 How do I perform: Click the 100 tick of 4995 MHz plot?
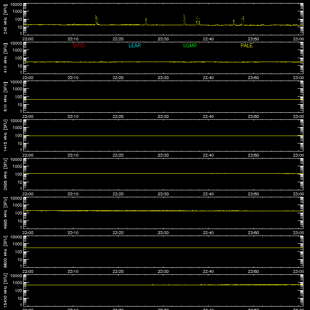(x=19, y=213)
